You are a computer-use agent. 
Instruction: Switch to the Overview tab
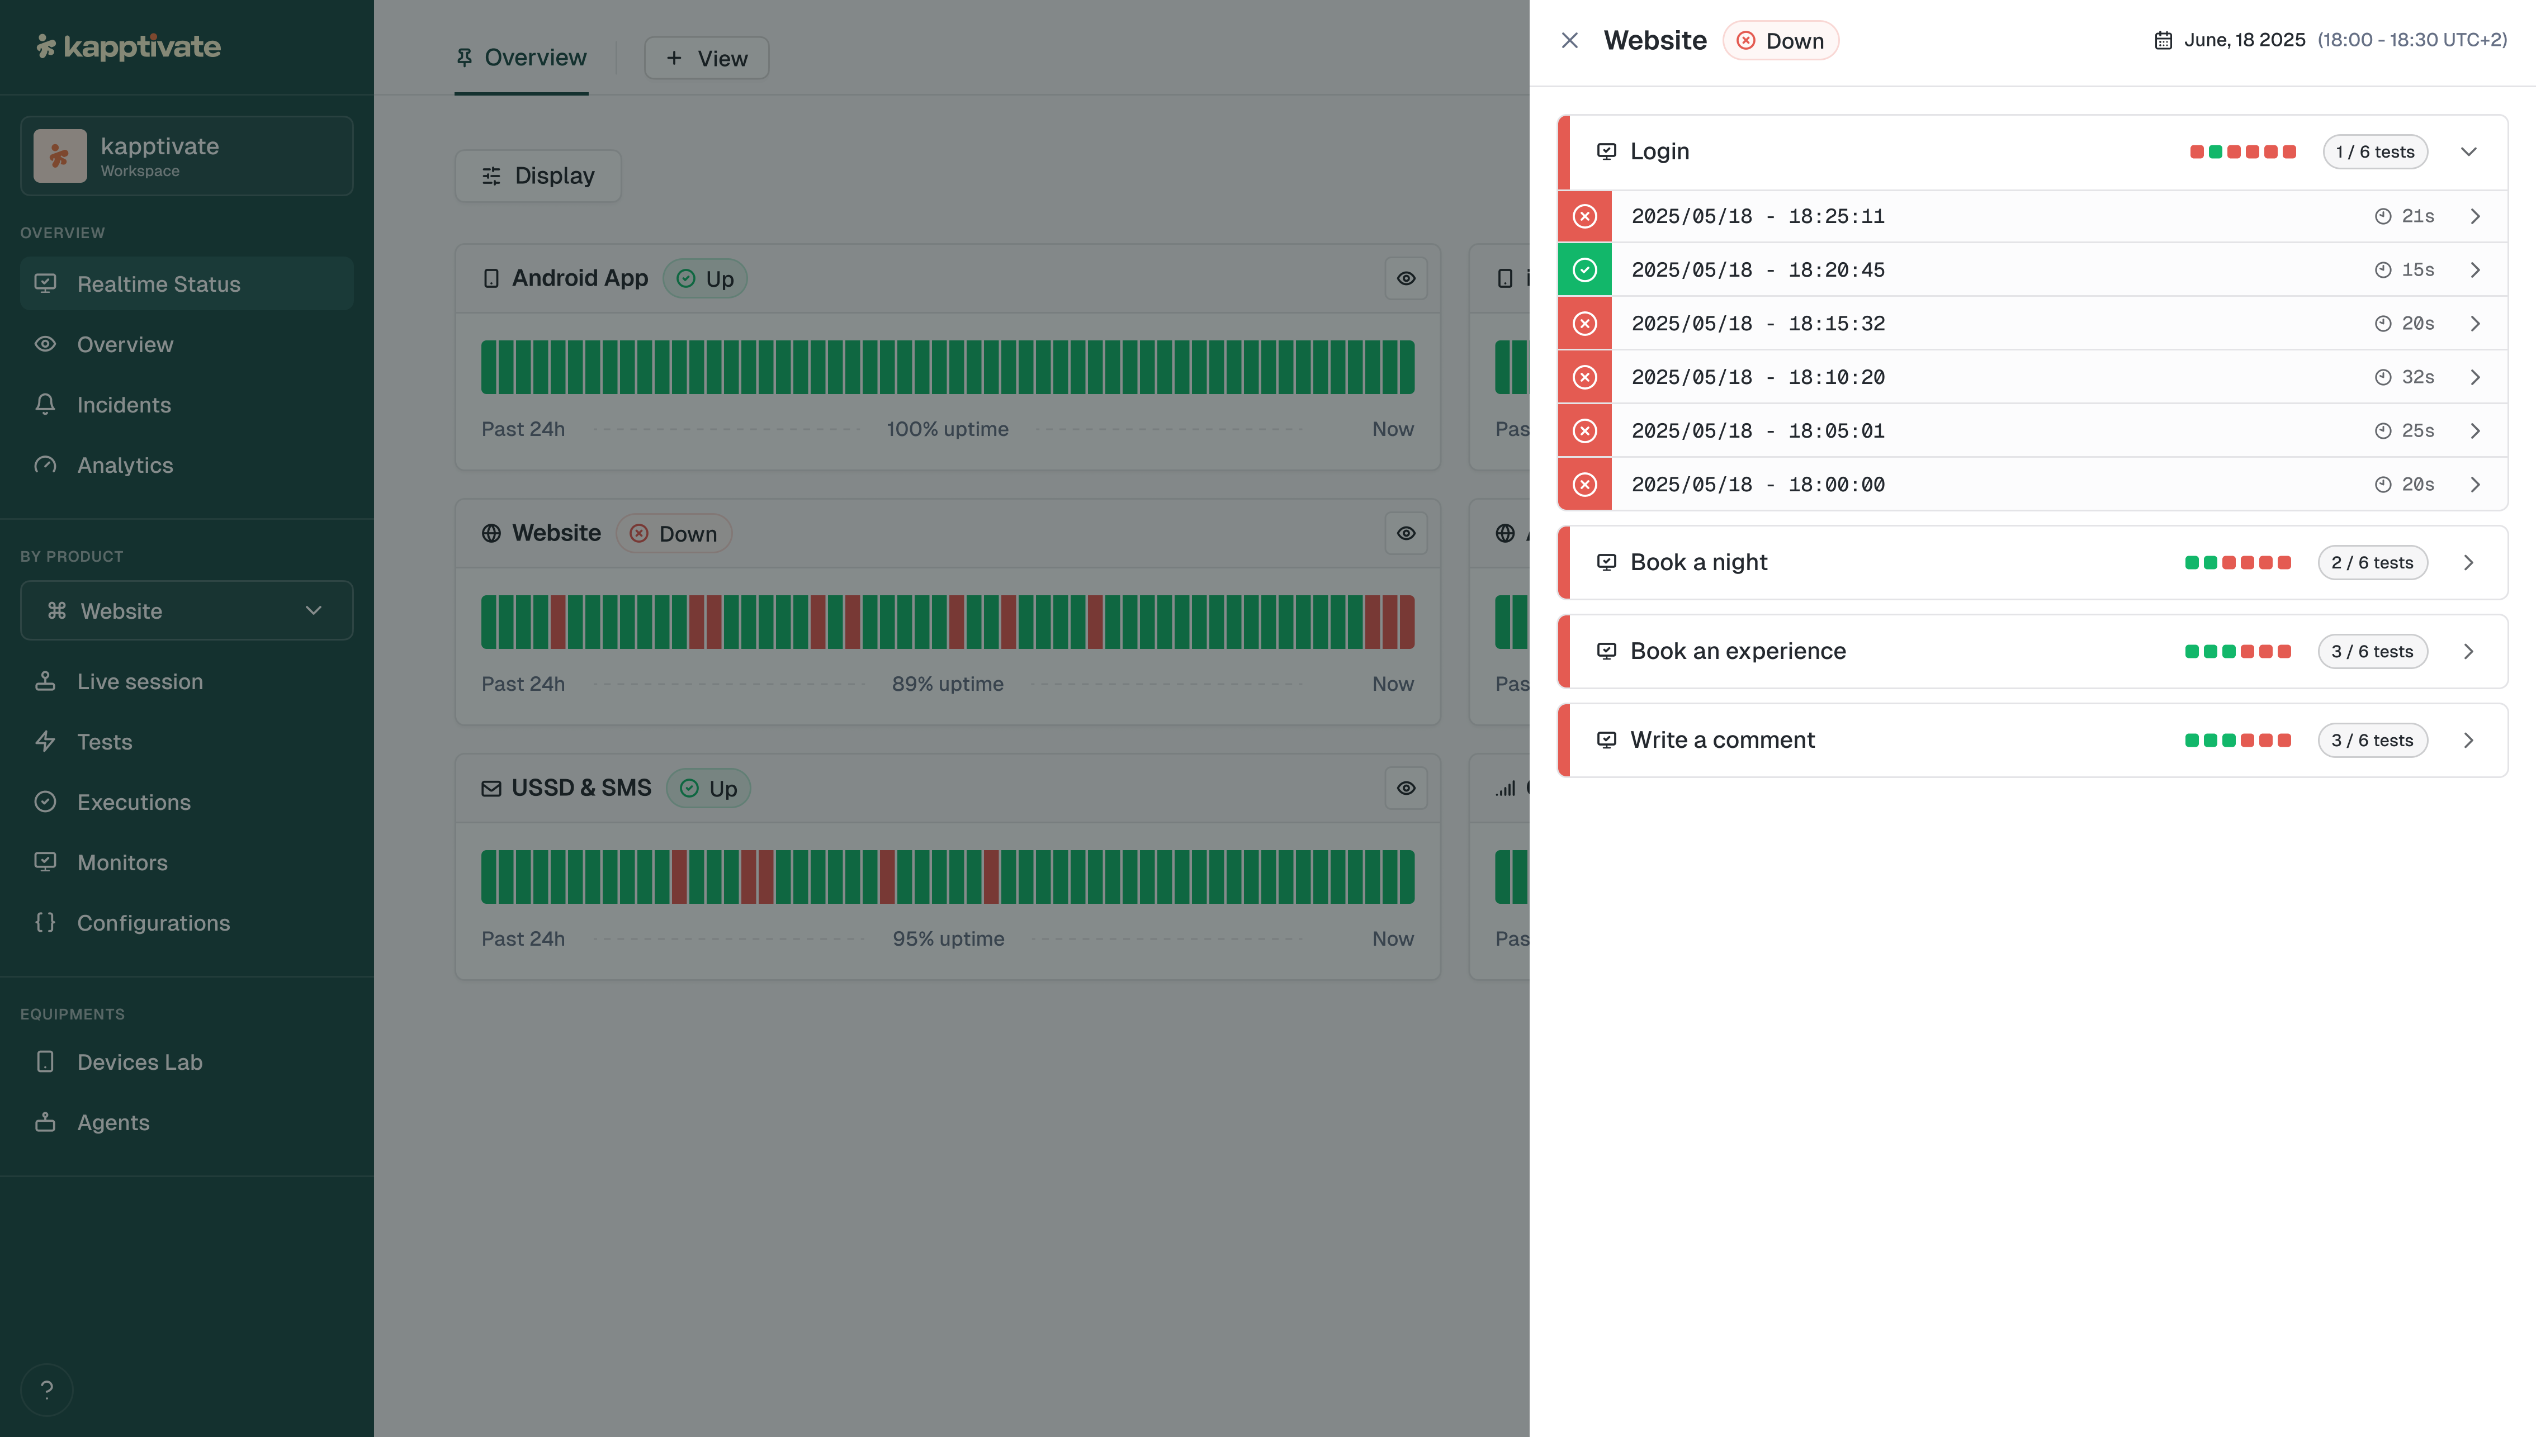coord(521,57)
